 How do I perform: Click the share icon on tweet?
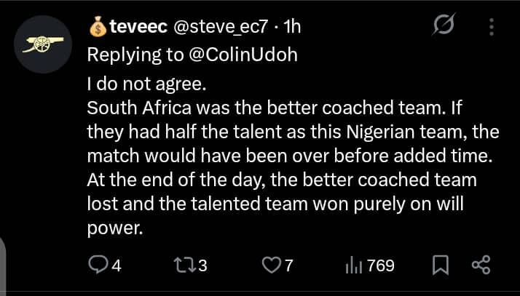coord(481,265)
